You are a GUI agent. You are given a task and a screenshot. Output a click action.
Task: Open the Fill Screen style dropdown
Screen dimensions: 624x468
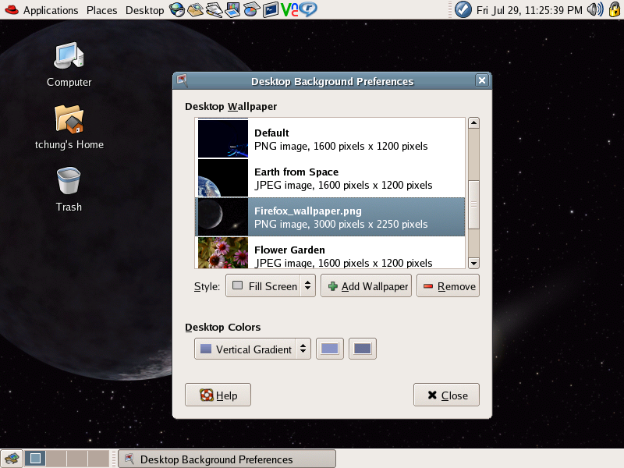pos(271,285)
